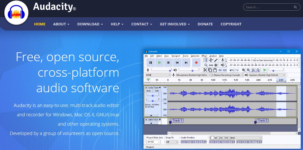Open the DONATE page link
303x150 pixels.
click(x=205, y=24)
